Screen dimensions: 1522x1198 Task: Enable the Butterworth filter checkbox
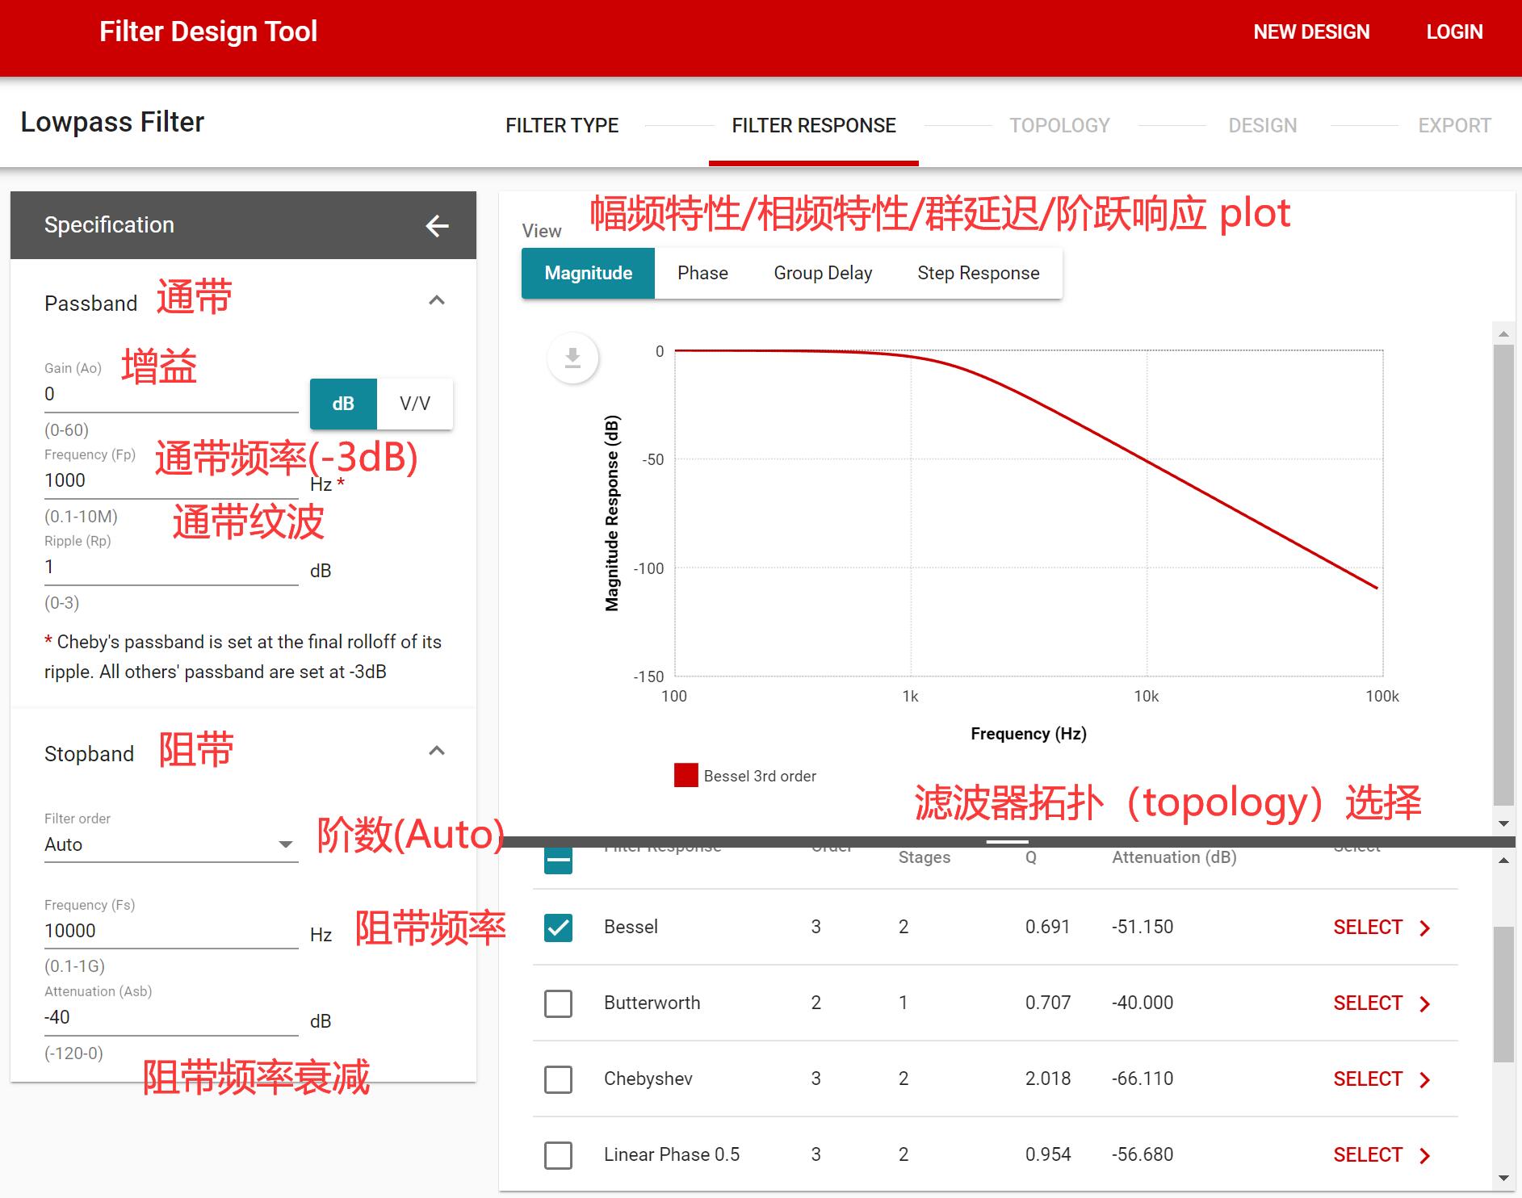(x=558, y=1003)
